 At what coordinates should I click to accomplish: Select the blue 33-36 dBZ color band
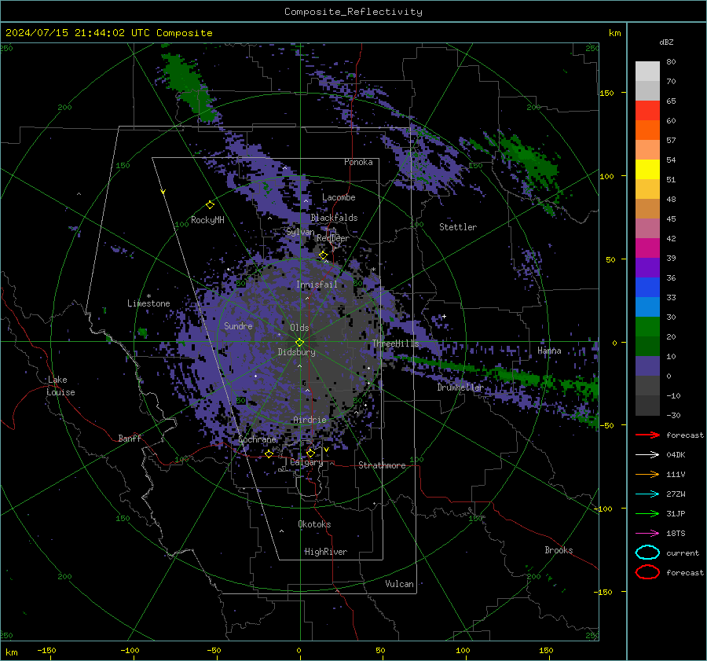(647, 287)
